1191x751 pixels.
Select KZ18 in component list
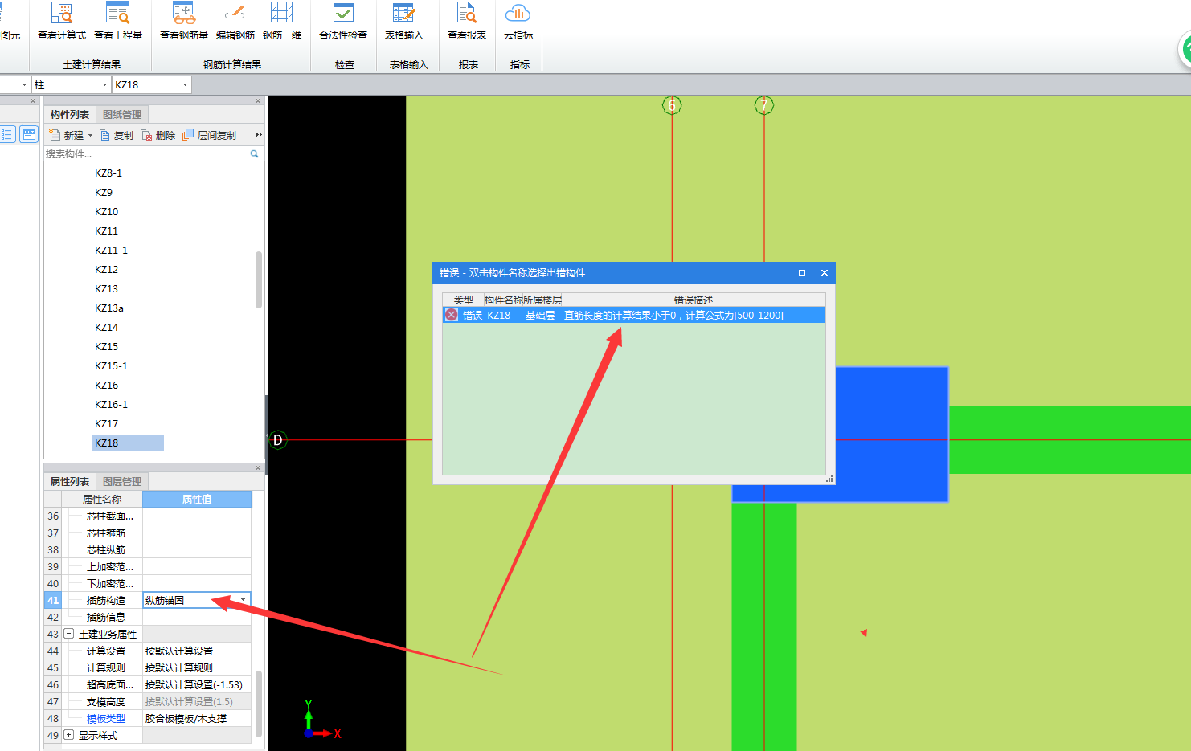click(x=128, y=443)
